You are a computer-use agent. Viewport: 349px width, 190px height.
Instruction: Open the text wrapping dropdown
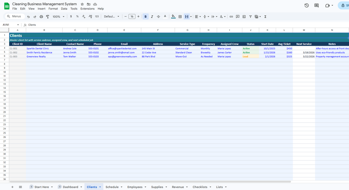(x=214, y=16)
